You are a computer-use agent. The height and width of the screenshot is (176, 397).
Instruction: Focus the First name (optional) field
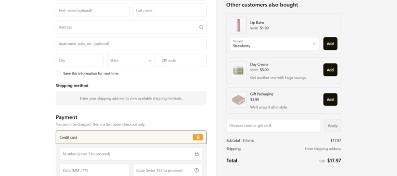[x=92, y=10]
